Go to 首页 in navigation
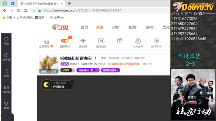This screenshot has height=121, width=216. tap(84, 27)
